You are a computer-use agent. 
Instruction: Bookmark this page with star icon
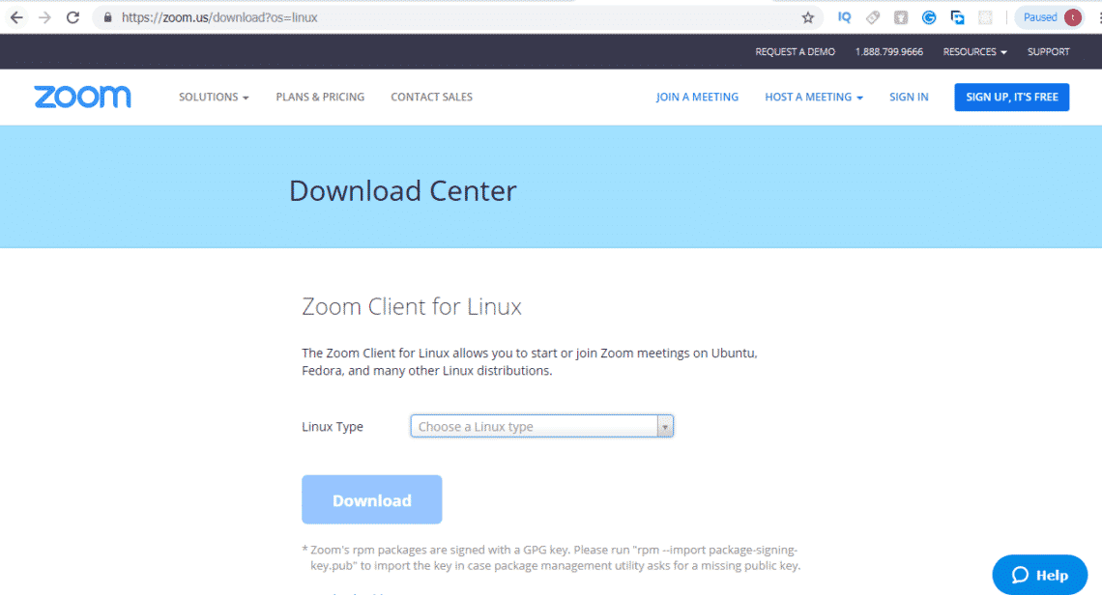[x=807, y=17]
